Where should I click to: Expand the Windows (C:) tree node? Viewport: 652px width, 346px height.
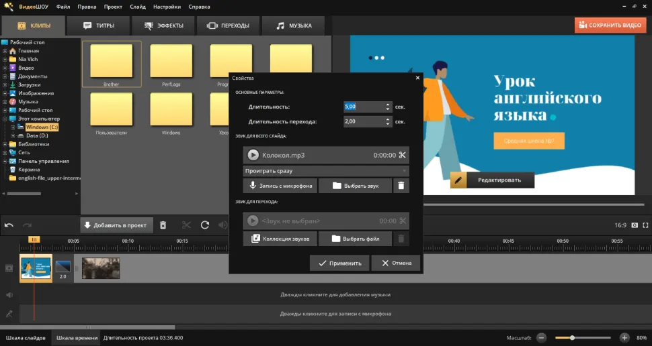(13, 127)
